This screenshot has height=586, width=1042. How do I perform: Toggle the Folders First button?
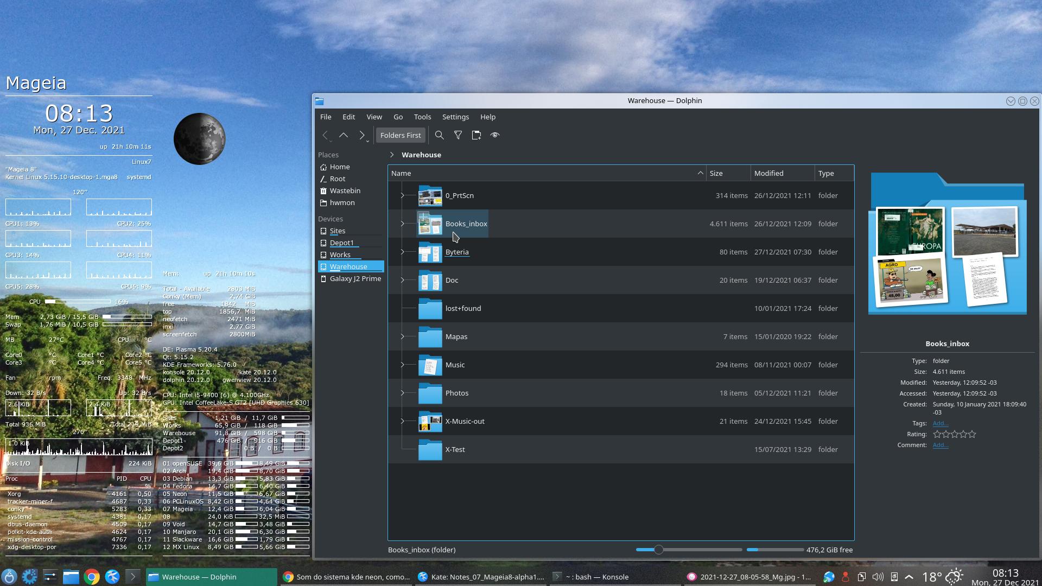pyautogui.click(x=400, y=135)
